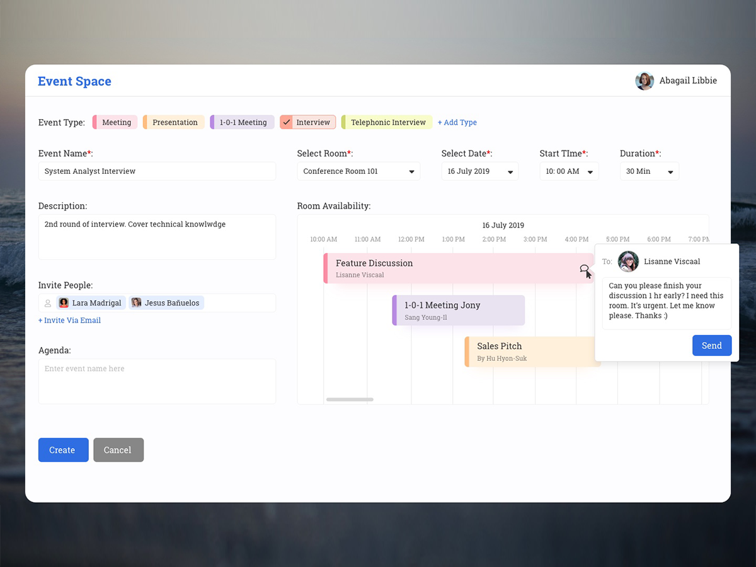
Task: Open the Select Date dropdown
Action: click(479, 171)
